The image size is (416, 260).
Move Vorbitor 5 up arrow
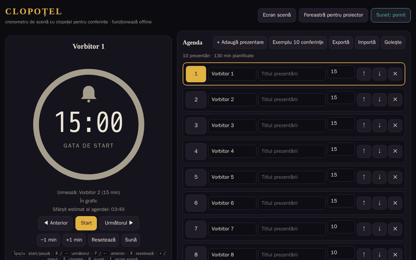pyautogui.click(x=364, y=177)
